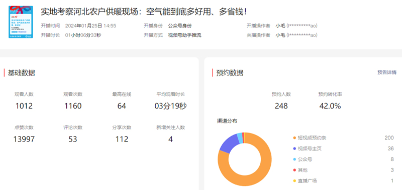Click the 观看人数 value 1012
The height and width of the screenshot is (190, 402).
(x=24, y=106)
